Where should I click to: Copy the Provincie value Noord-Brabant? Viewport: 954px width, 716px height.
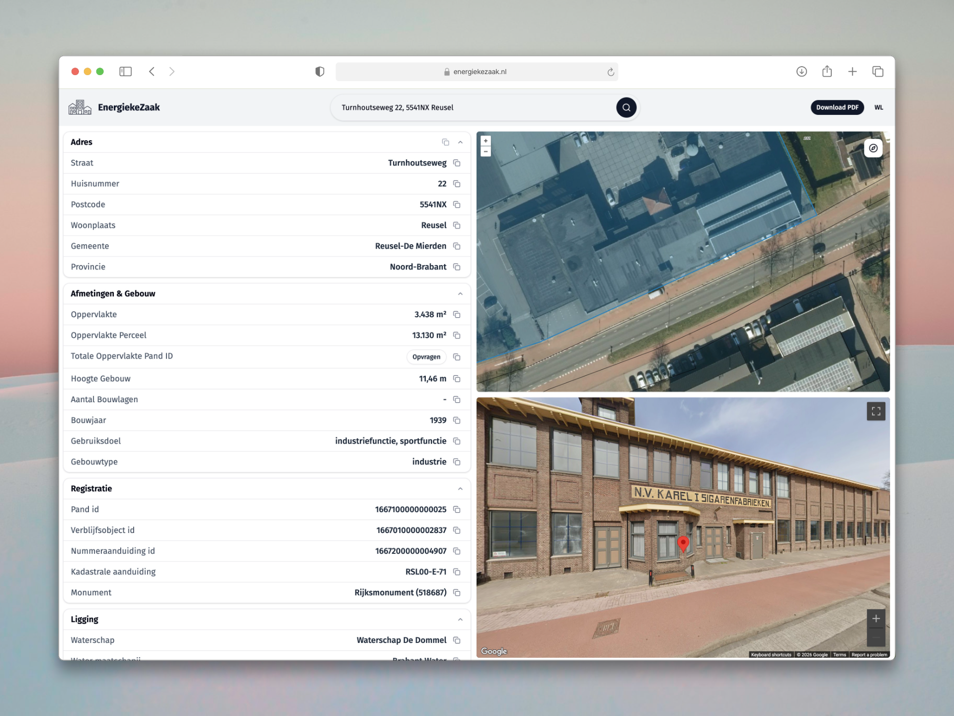click(457, 267)
